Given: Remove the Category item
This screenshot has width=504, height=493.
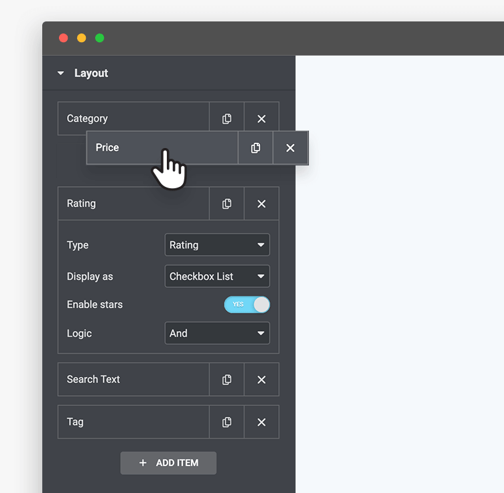Looking at the screenshot, I should [x=261, y=119].
